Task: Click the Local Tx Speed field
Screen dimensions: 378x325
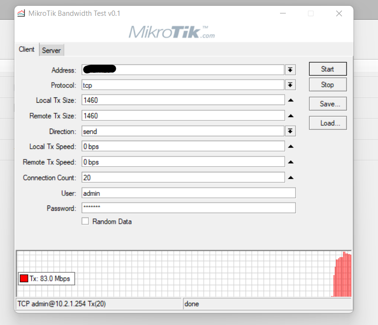Action: click(183, 146)
